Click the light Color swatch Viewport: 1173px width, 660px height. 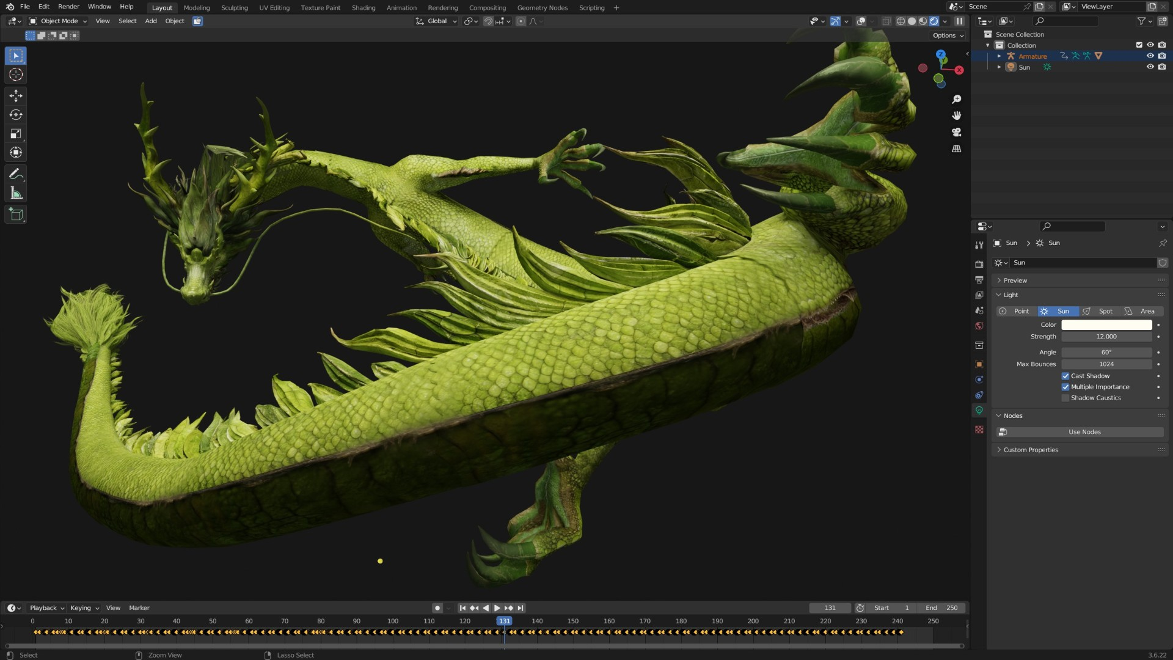[1106, 325]
